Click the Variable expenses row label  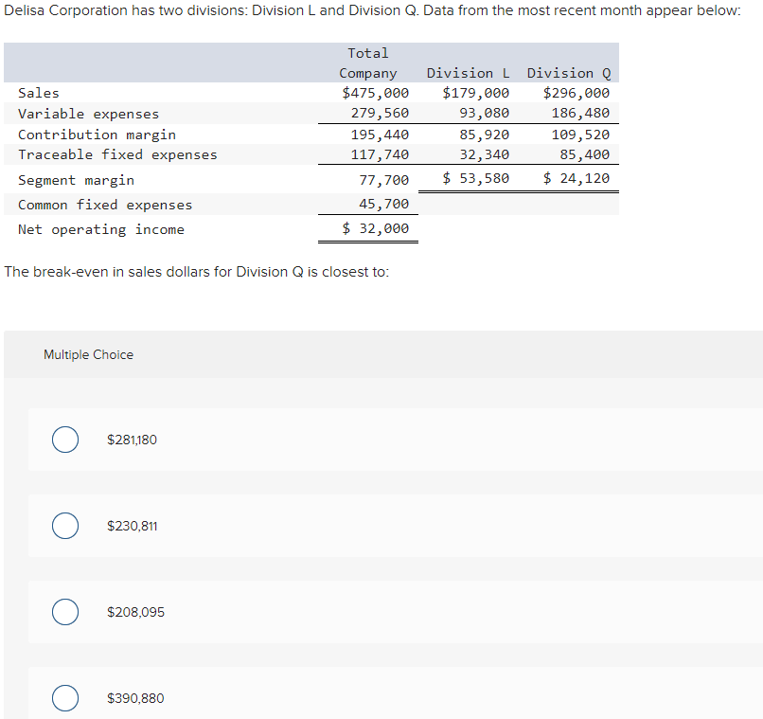point(89,114)
